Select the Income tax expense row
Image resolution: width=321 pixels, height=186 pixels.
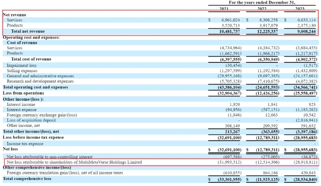[x=161, y=144]
